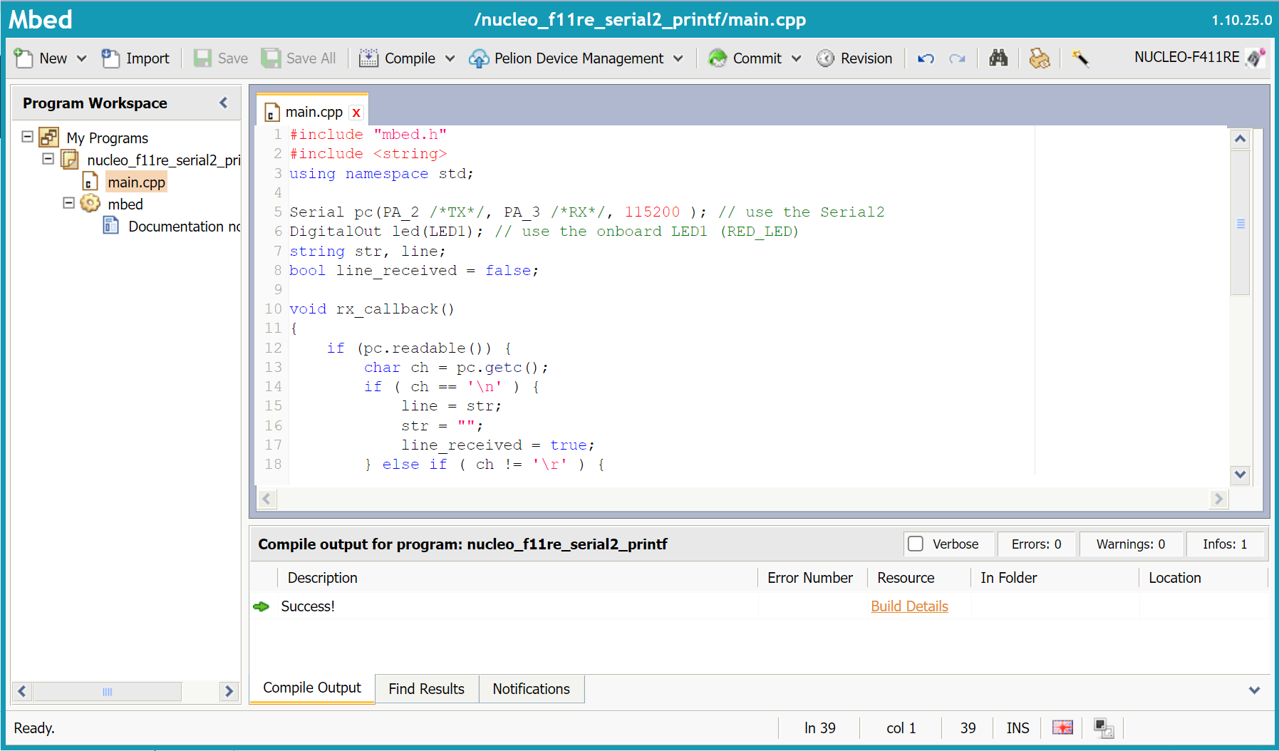1279x751 pixels.
Task: Click the Save All toolbar button
Action: point(299,58)
